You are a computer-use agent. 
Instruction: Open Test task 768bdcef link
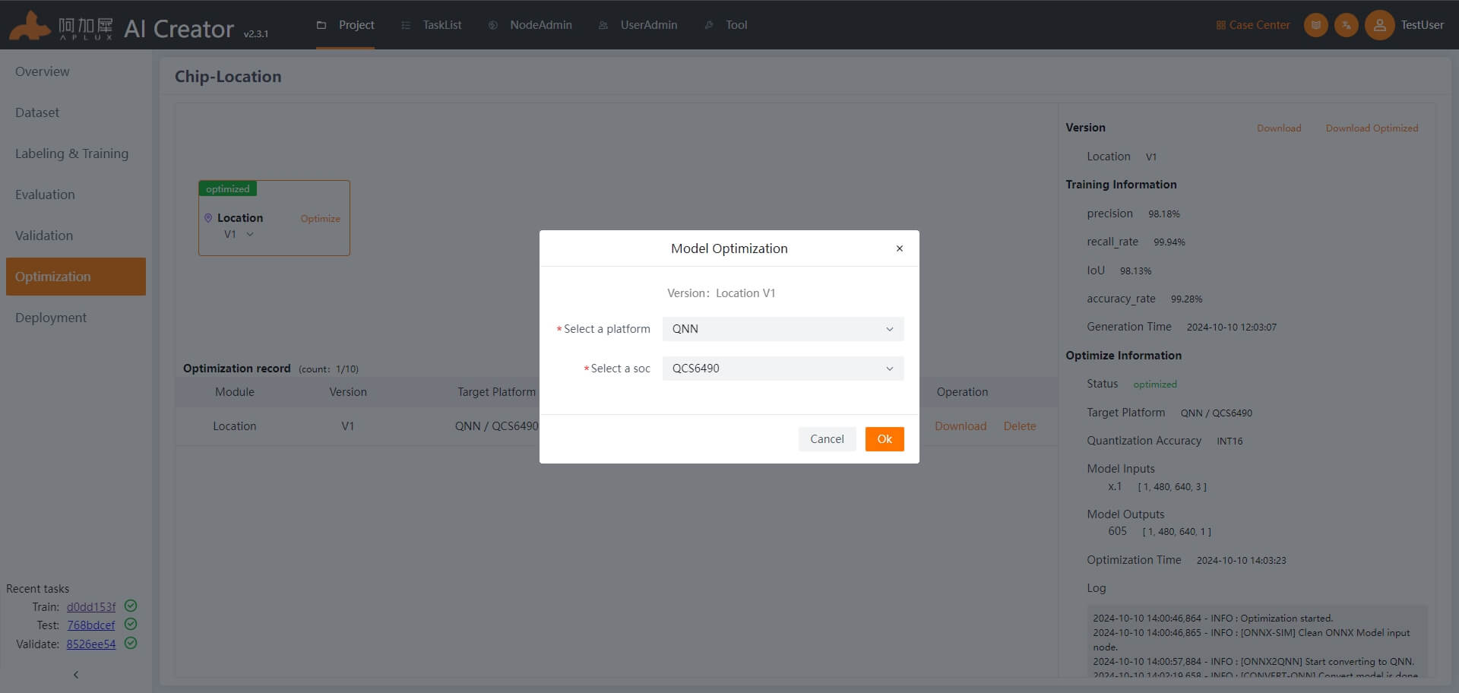tap(91, 625)
